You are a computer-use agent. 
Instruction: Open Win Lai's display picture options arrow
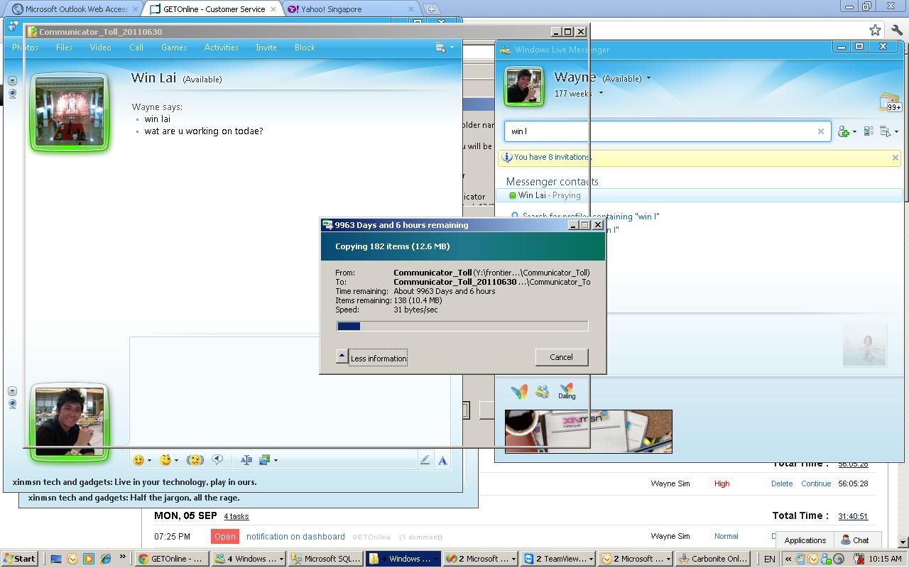(x=12, y=81)
